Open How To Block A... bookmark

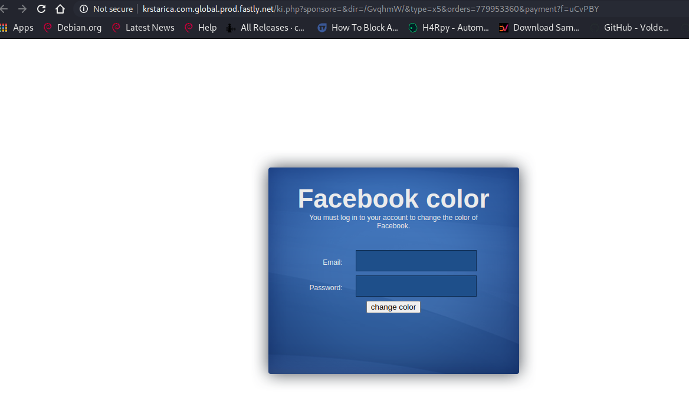pos(357,28)
